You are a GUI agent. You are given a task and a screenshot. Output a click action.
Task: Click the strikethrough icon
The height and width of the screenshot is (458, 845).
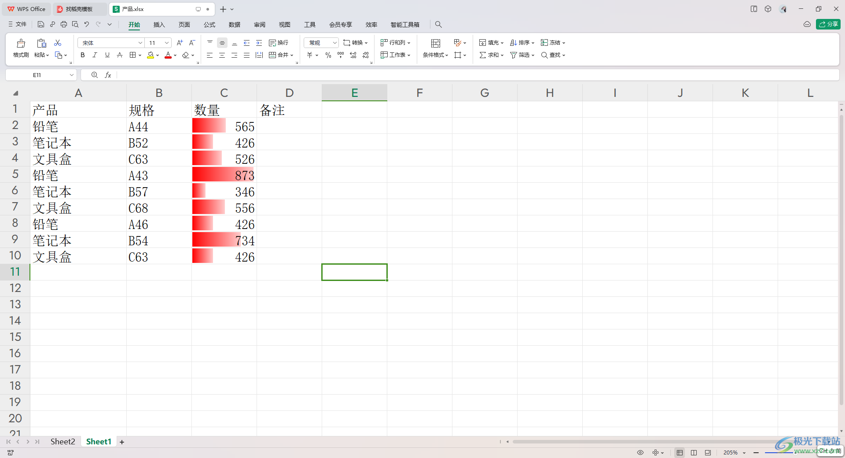point(120,55)
